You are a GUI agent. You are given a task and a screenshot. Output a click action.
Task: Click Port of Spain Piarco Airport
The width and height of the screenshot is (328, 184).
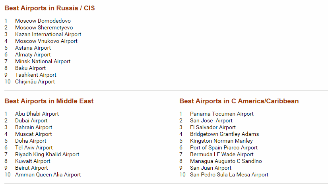pyautogui.click(x=223, y=147)
